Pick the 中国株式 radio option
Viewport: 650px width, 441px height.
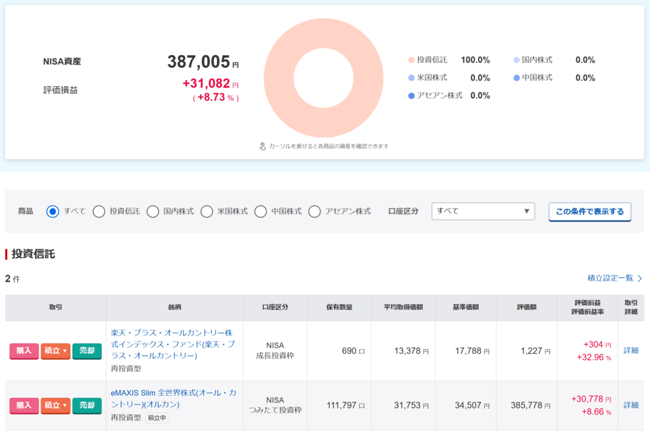(x=261, y=211)
